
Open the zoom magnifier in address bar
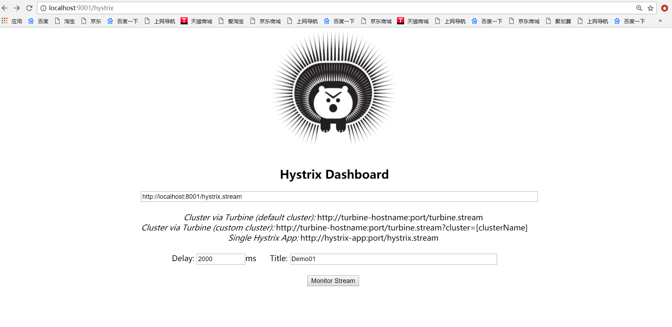[639, 8]
